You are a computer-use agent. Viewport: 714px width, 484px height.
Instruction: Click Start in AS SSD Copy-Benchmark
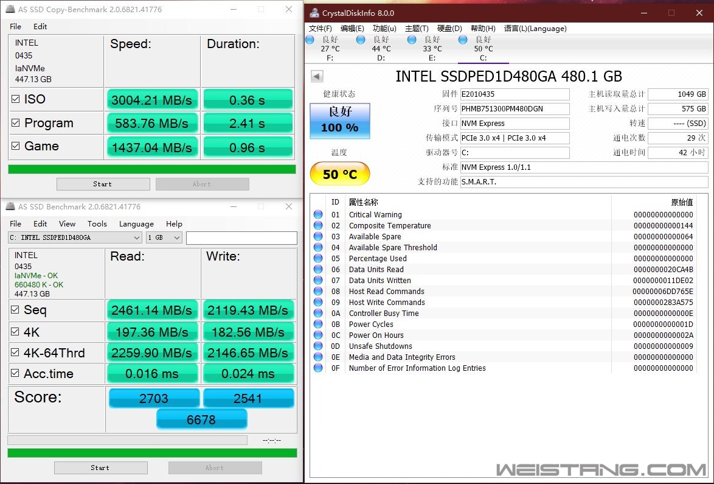(x=103, y=184)
